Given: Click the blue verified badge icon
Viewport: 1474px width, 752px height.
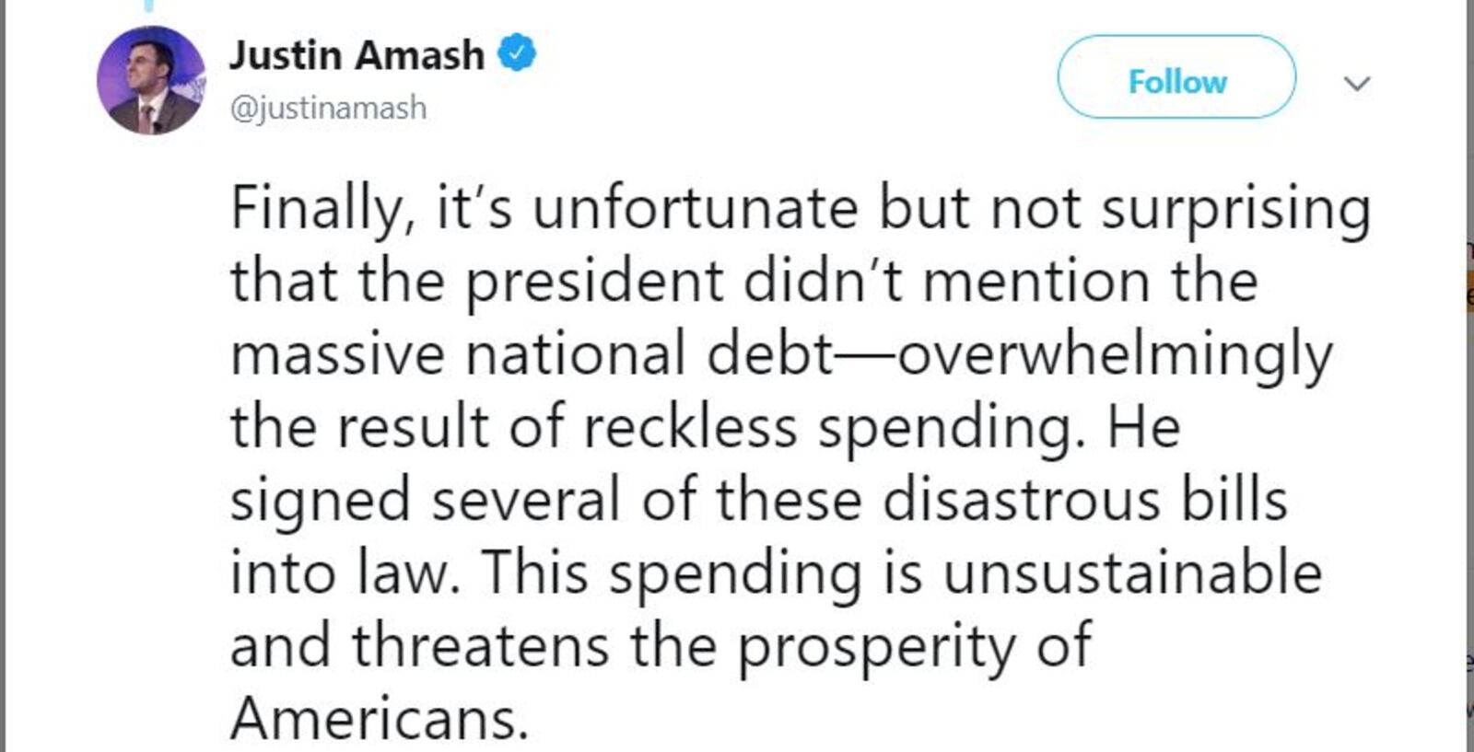Looking at the screenshot, I should tap(517, 53).
